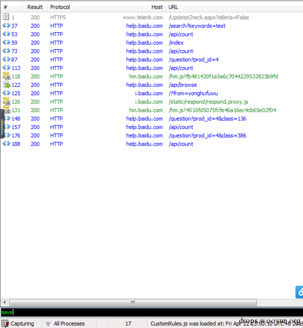Click the document icon of session 1
303x328 pixels.
click(6, 17)
